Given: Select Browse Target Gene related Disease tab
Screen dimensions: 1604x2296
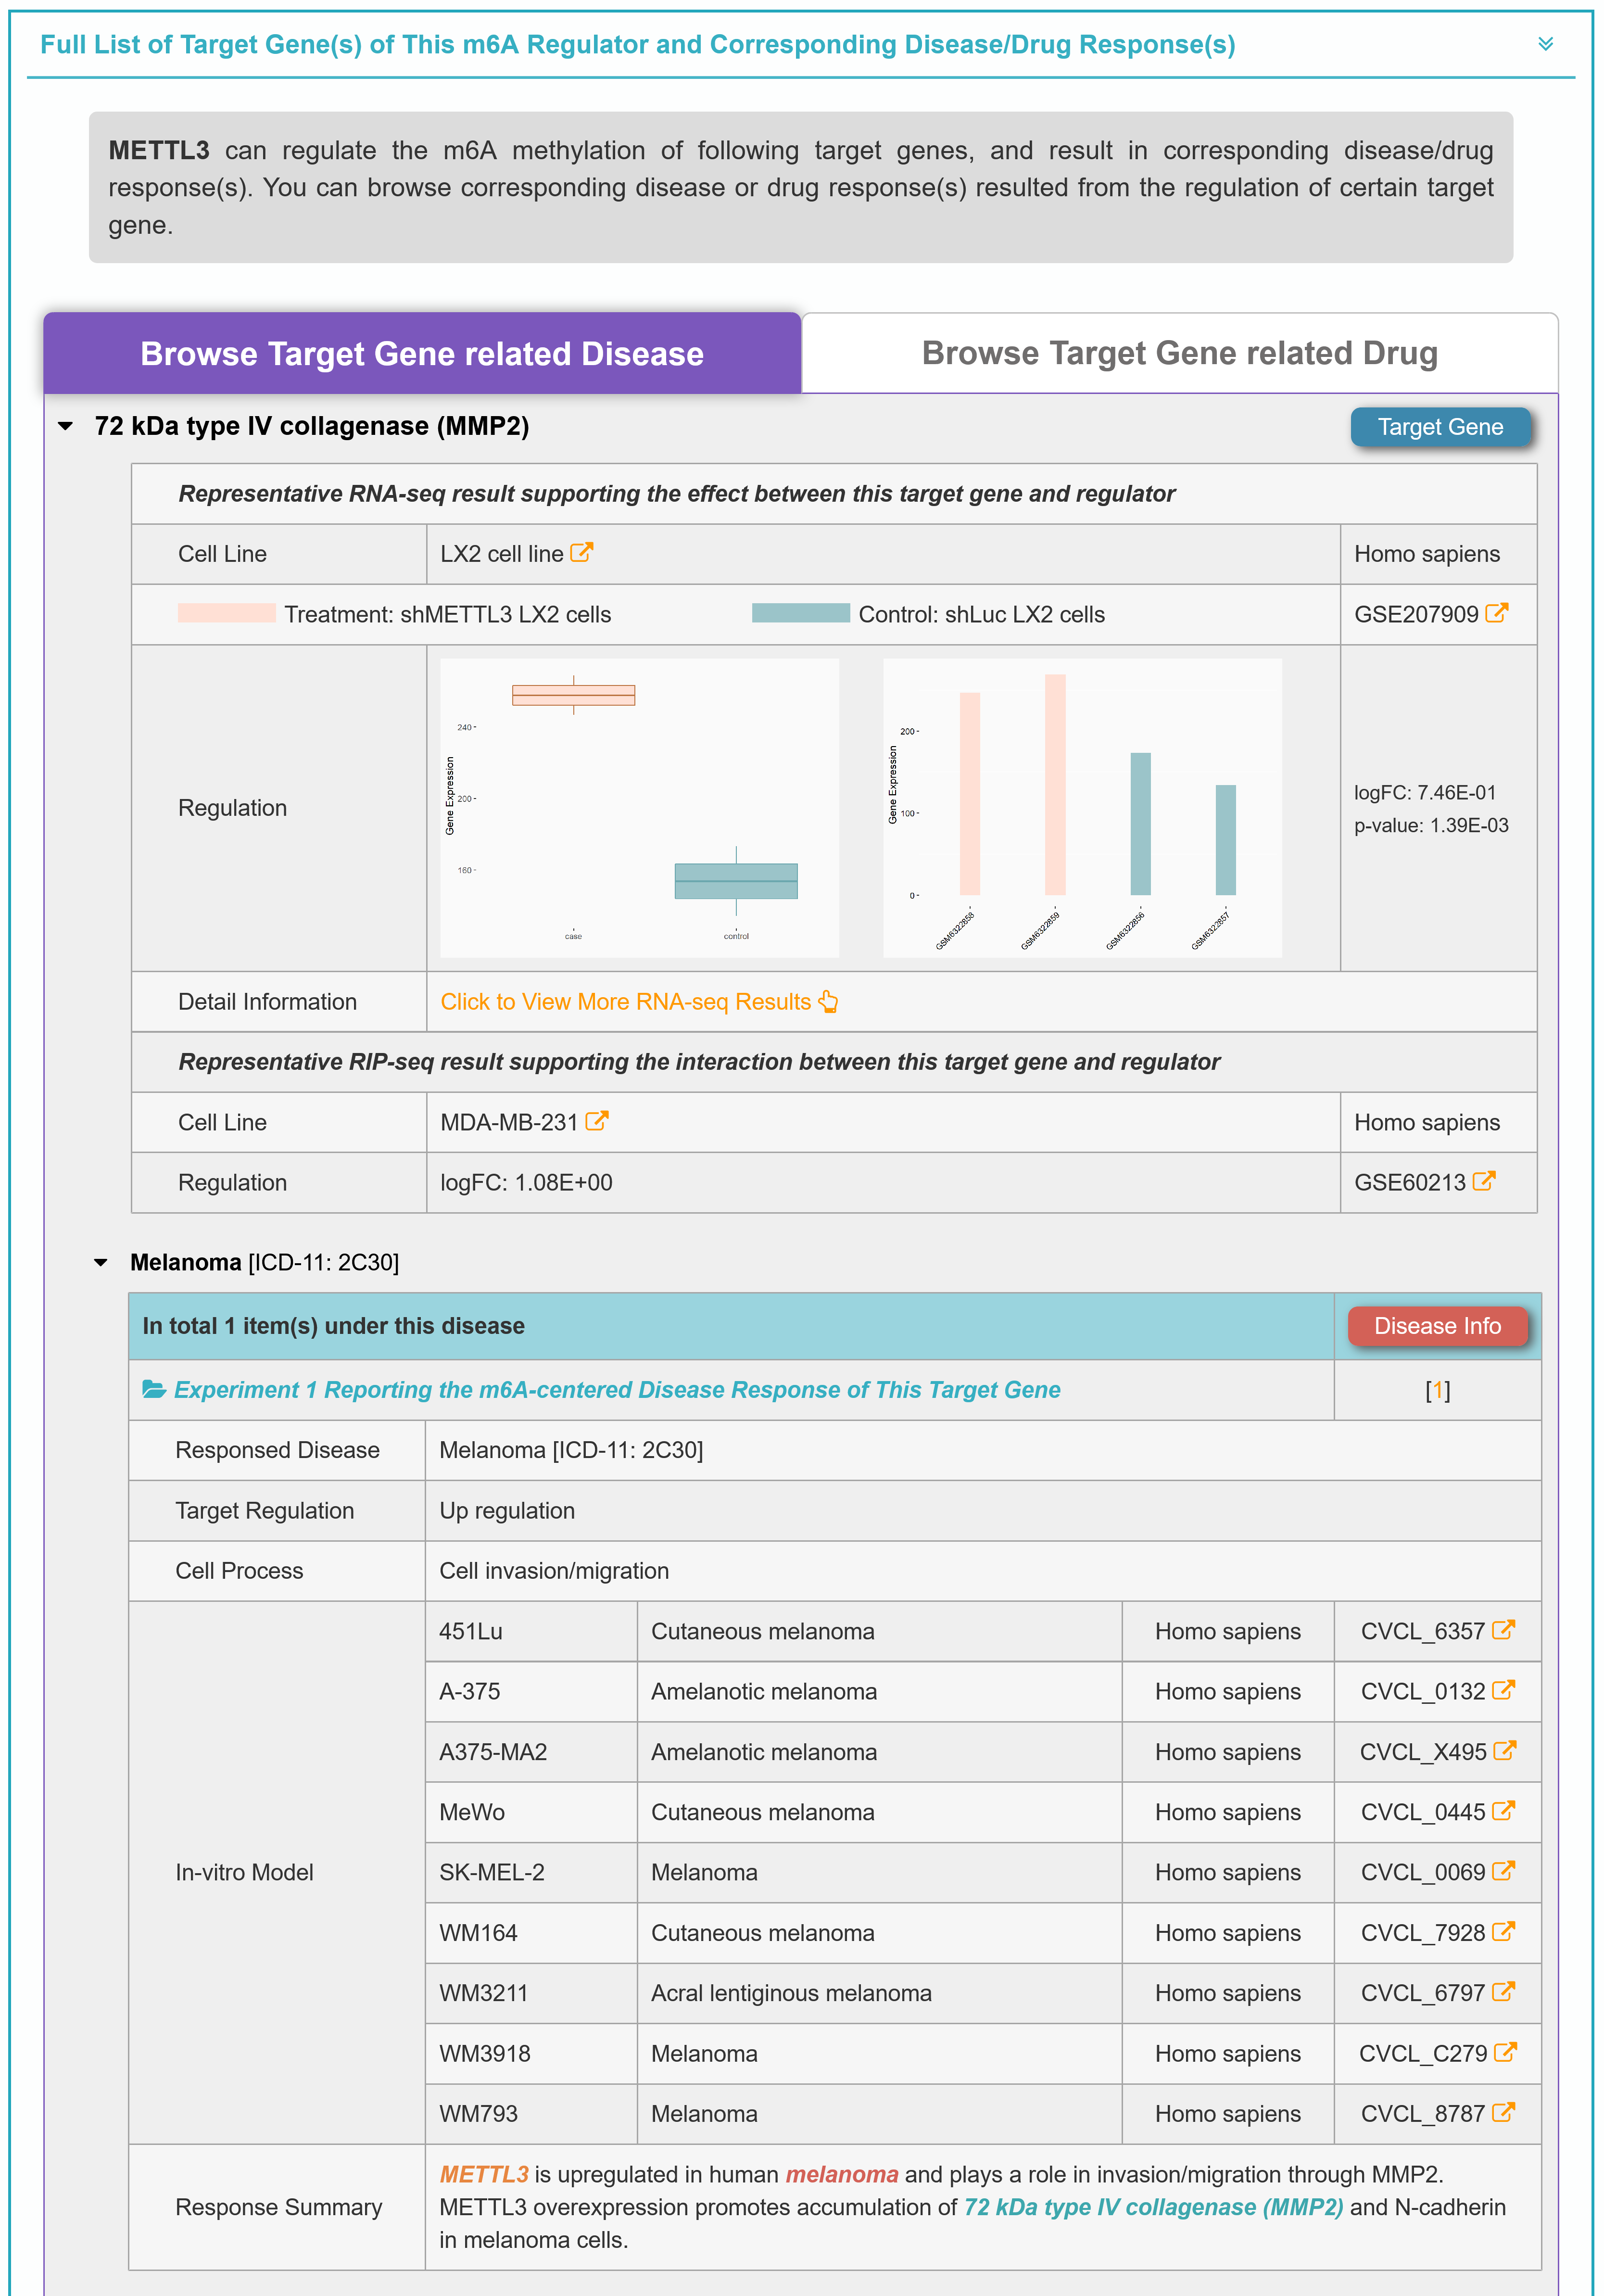Looking at the screenshot, I should (x=421, y=354).
